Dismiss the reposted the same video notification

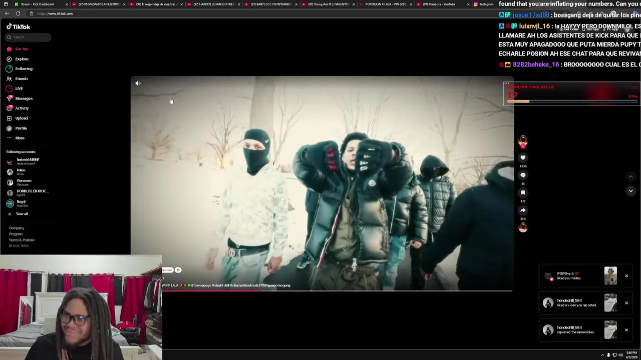coord(626,329)
